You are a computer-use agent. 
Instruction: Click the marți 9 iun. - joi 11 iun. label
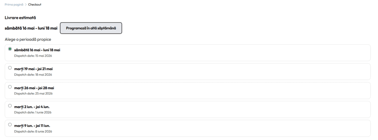point(32,126)
